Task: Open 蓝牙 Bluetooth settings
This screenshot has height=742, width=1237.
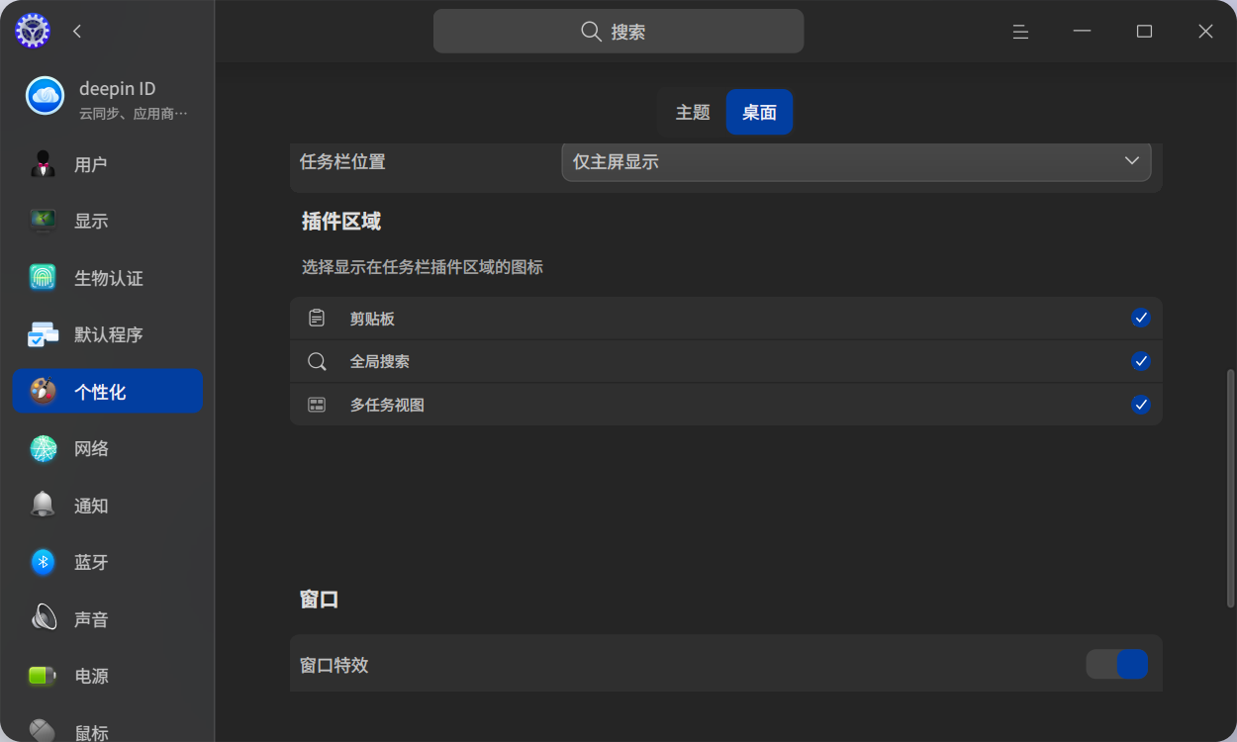Action: [x=108, y=562]
